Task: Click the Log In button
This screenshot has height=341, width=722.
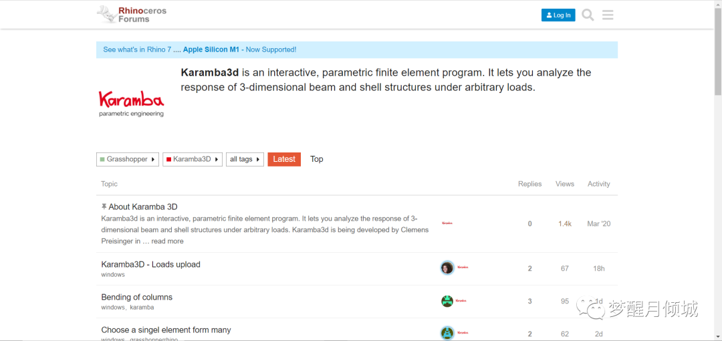Action: (x=558, y=15)
